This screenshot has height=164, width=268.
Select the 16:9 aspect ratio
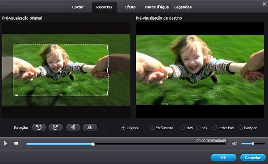187,128
